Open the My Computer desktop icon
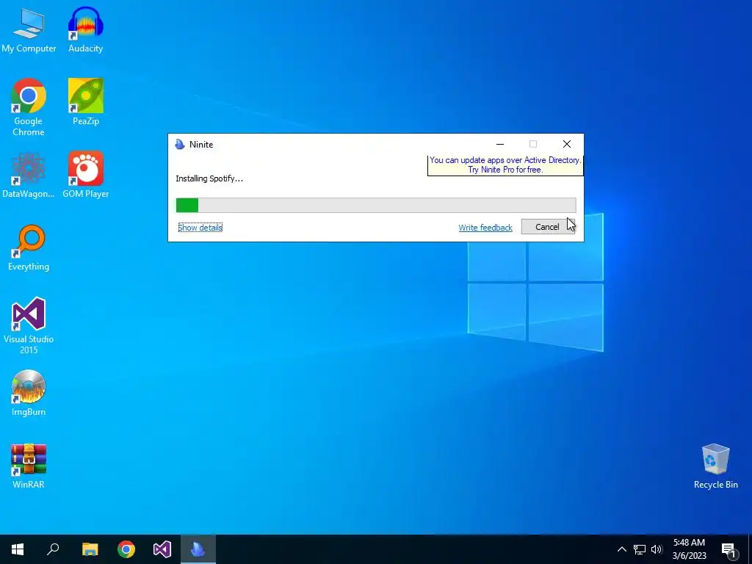This screenshot has height=564, width=752. [x=29, y=29]
